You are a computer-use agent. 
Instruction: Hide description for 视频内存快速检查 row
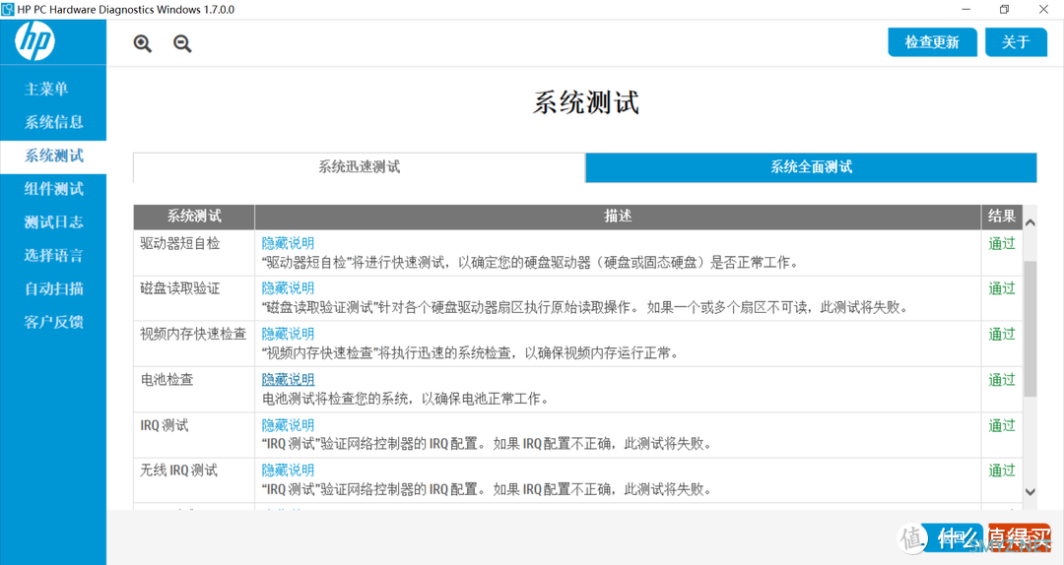[x=288, y=334]
